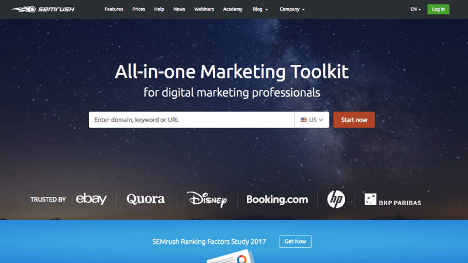The image size is (468, 263).
Task: Click the eBay logo
Action: coord(91,199)
